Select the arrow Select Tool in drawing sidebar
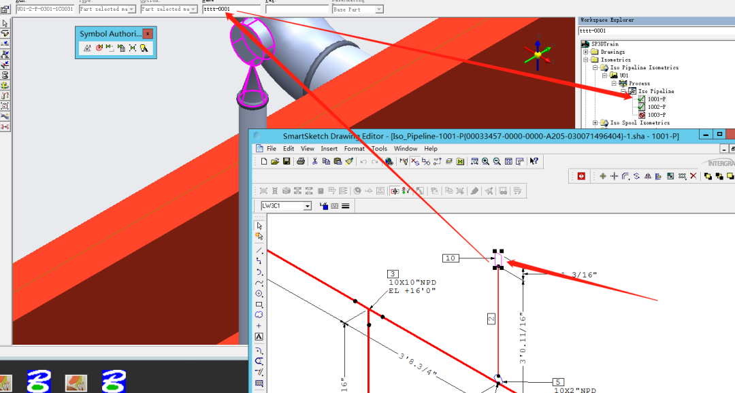This screenshot has height=393, width=735. click(259, 226)
